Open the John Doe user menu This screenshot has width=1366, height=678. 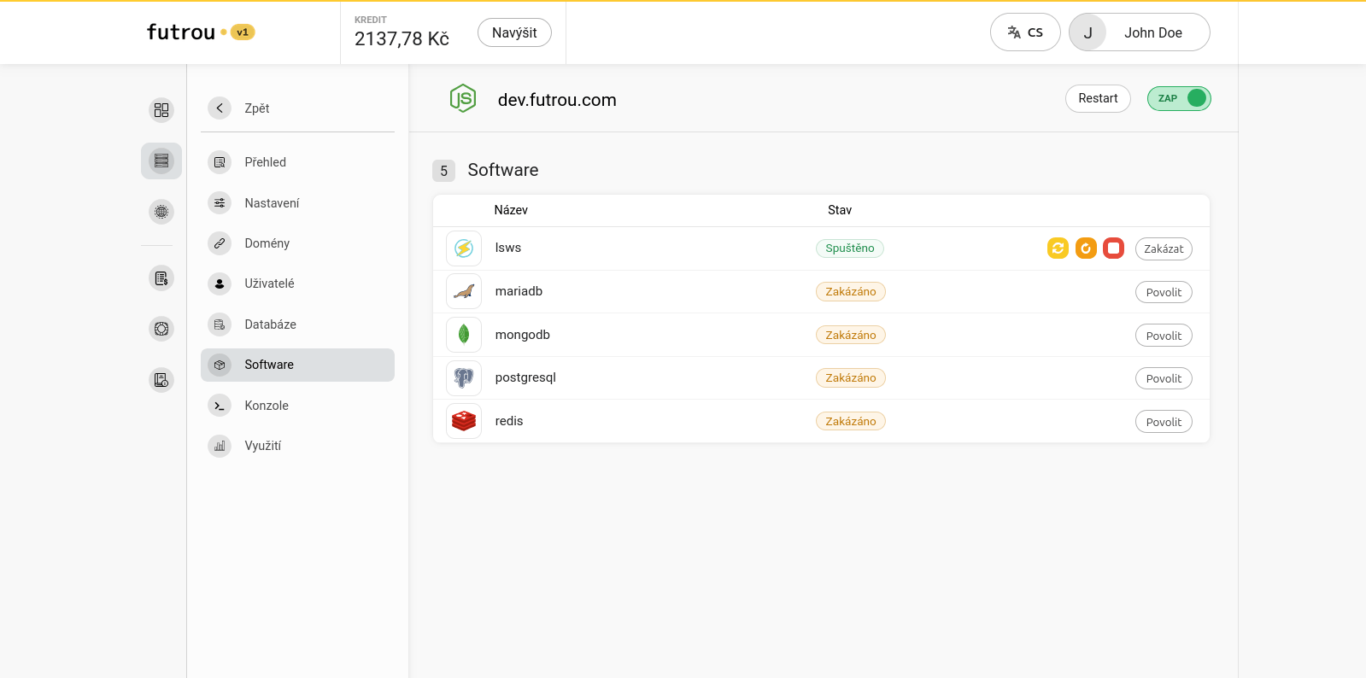point(1139,32)
